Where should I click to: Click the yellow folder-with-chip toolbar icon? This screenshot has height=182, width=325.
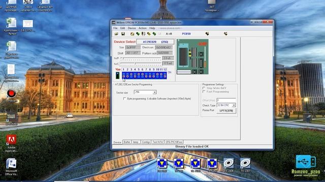pos(132,34)
